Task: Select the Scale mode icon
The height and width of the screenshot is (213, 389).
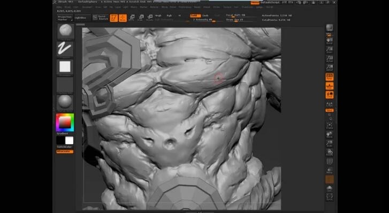Action: pos(141,17)
